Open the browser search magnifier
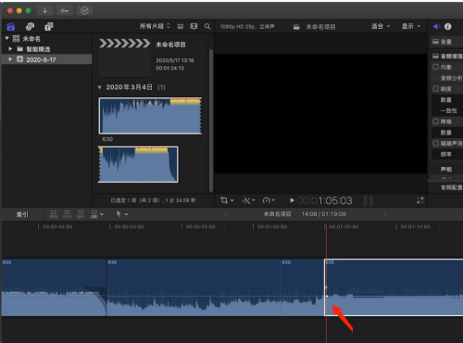463x343 pixels. (207, 27)
